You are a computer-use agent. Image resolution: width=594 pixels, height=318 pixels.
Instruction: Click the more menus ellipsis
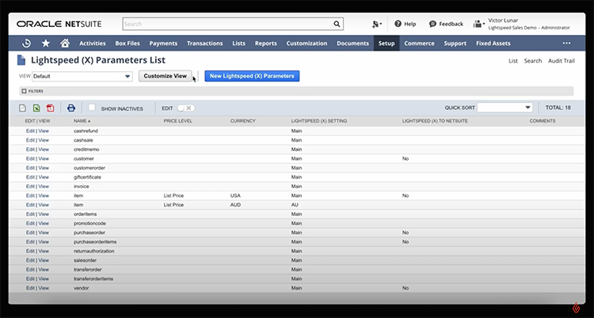[566, 44]
